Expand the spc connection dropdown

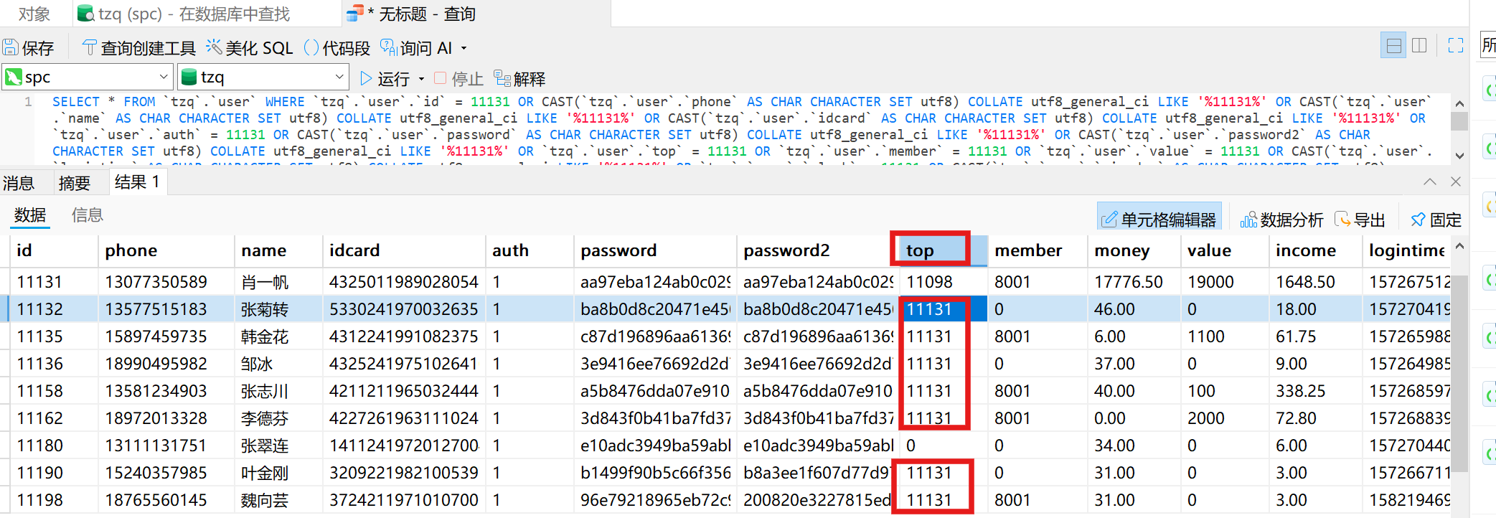tap(164, 77)
